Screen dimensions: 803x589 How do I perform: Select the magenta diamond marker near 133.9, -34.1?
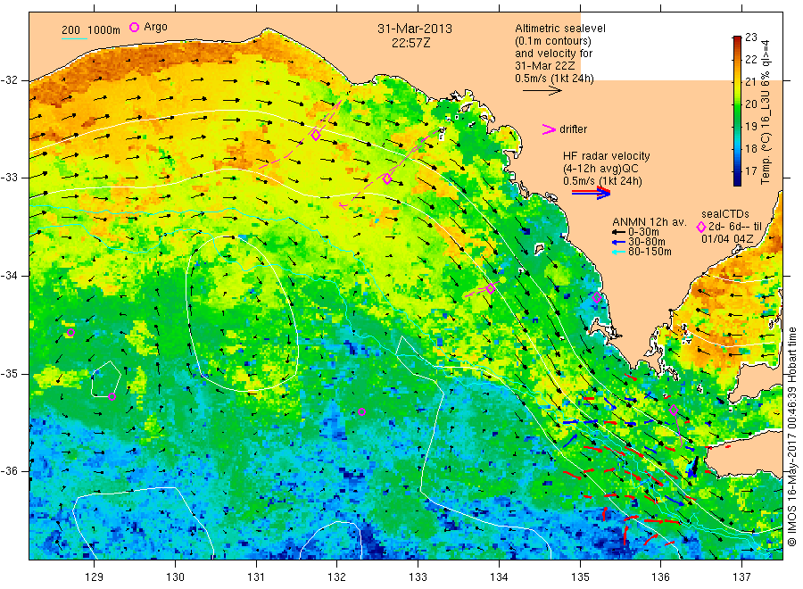click(x=491, y=289)
